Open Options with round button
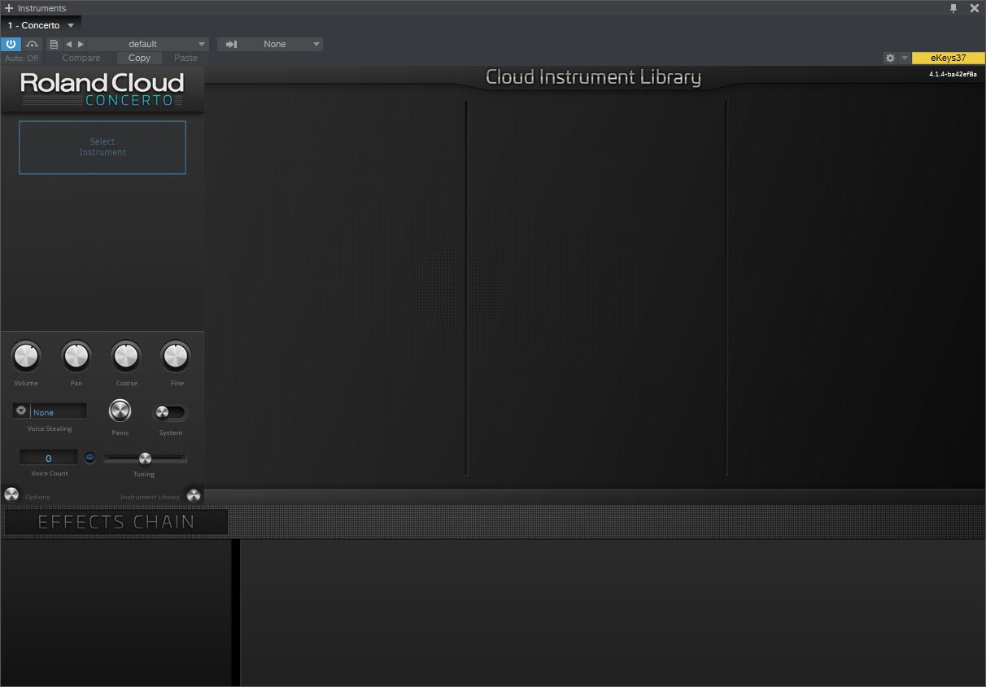Image resolution: width=986 pixels, height=687 pixels. pos(11,494)
